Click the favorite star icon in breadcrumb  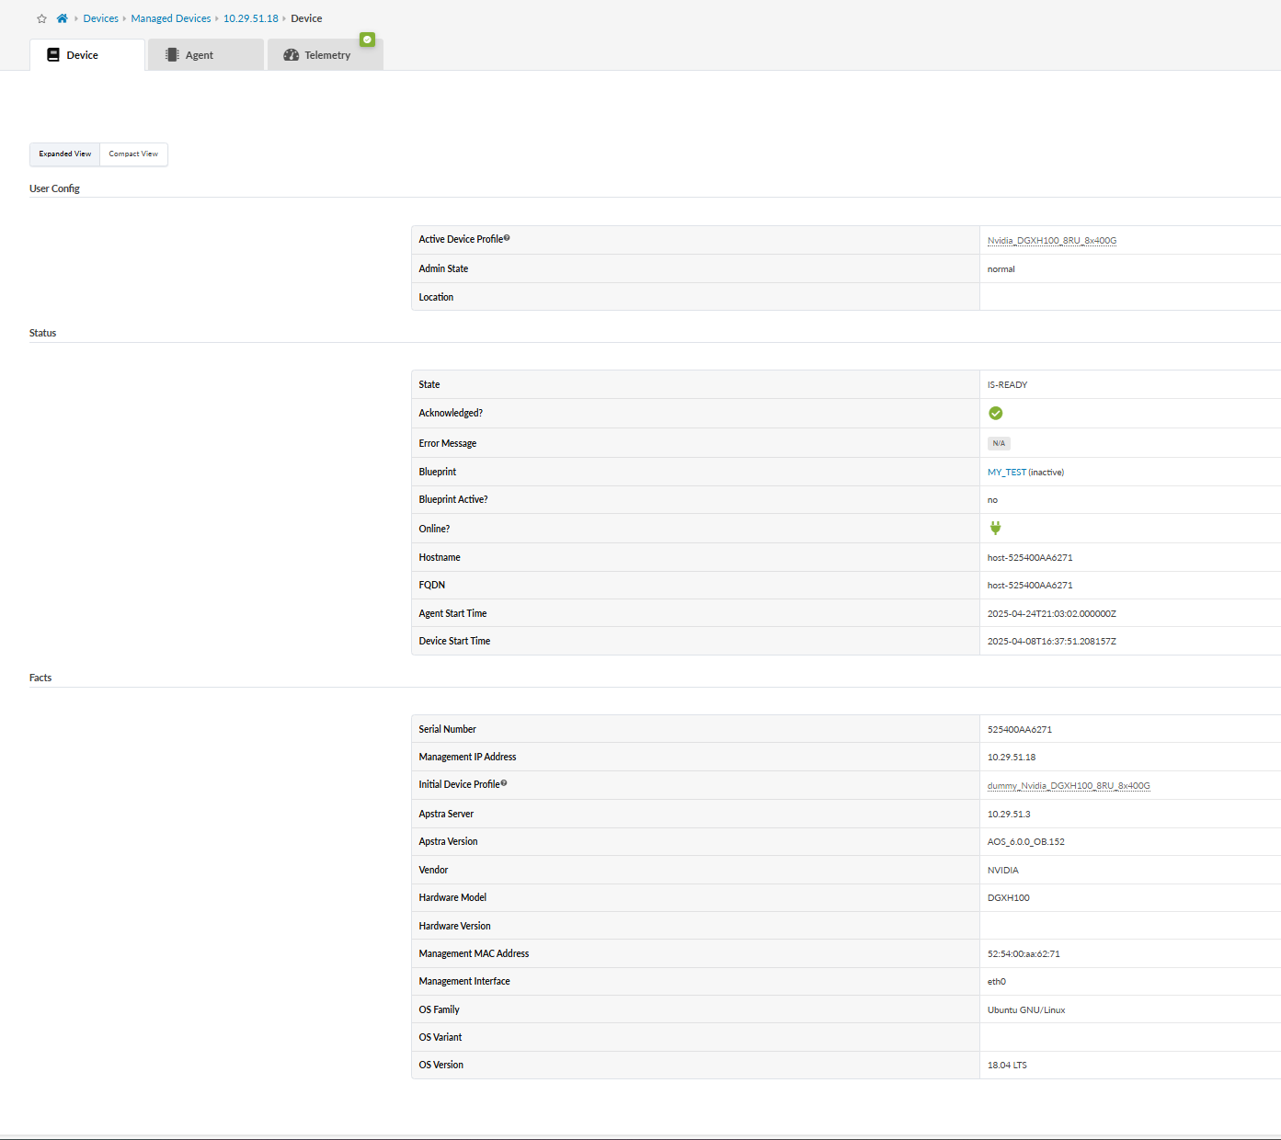[41, 18]
